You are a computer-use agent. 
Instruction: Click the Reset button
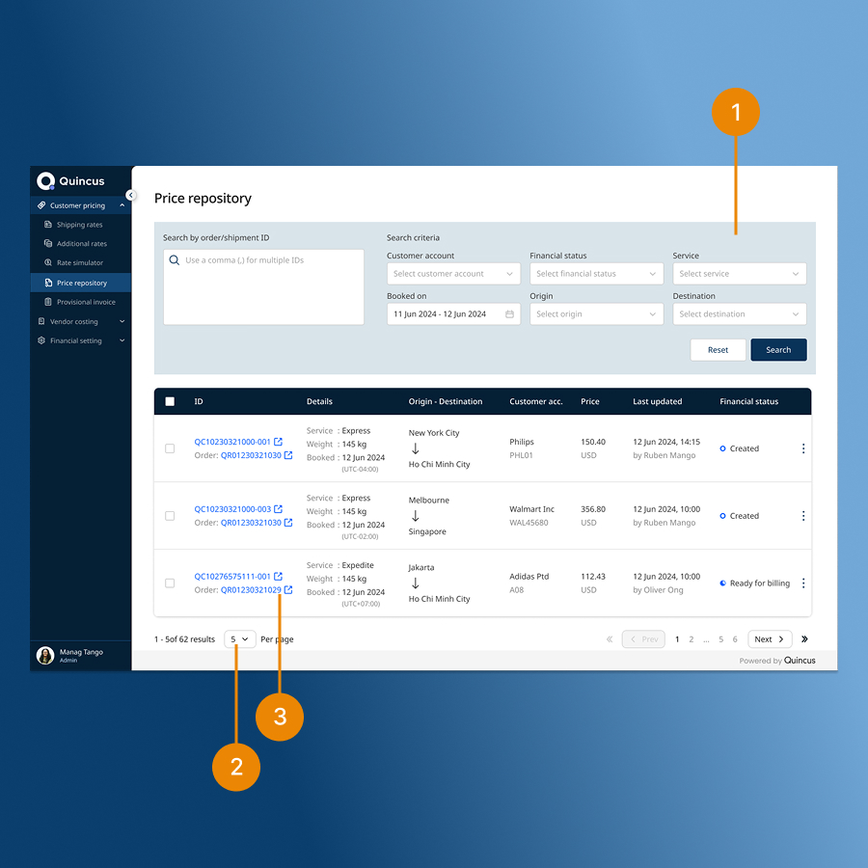718,350
